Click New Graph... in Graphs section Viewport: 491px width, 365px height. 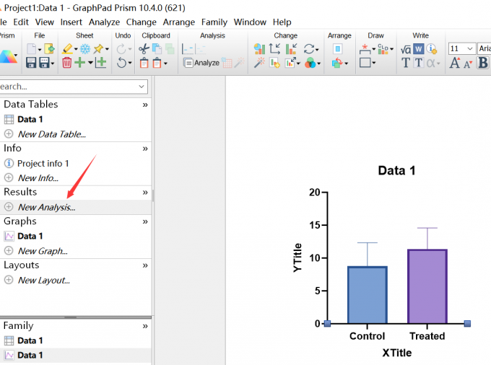coord(43,251)
